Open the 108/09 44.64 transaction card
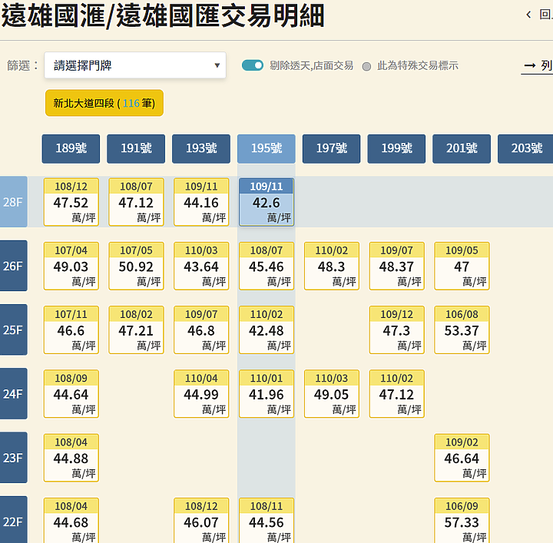553x543 pixels. (71, 394)
